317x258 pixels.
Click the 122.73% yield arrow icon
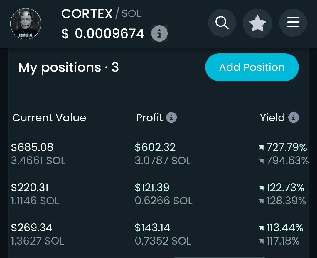coord(262,188)
